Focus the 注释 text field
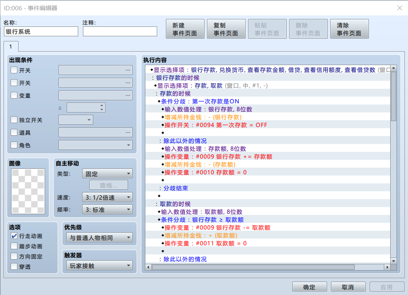408x295 pixels. coord(120,32)
